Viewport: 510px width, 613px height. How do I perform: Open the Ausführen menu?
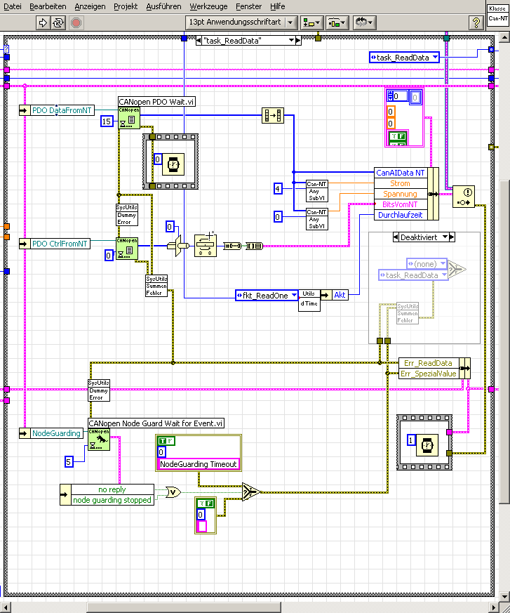(x=163, y=6)
